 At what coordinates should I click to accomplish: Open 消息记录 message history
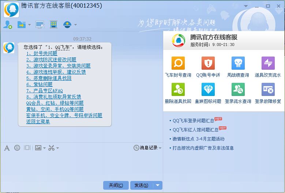(x=146, y=148)
